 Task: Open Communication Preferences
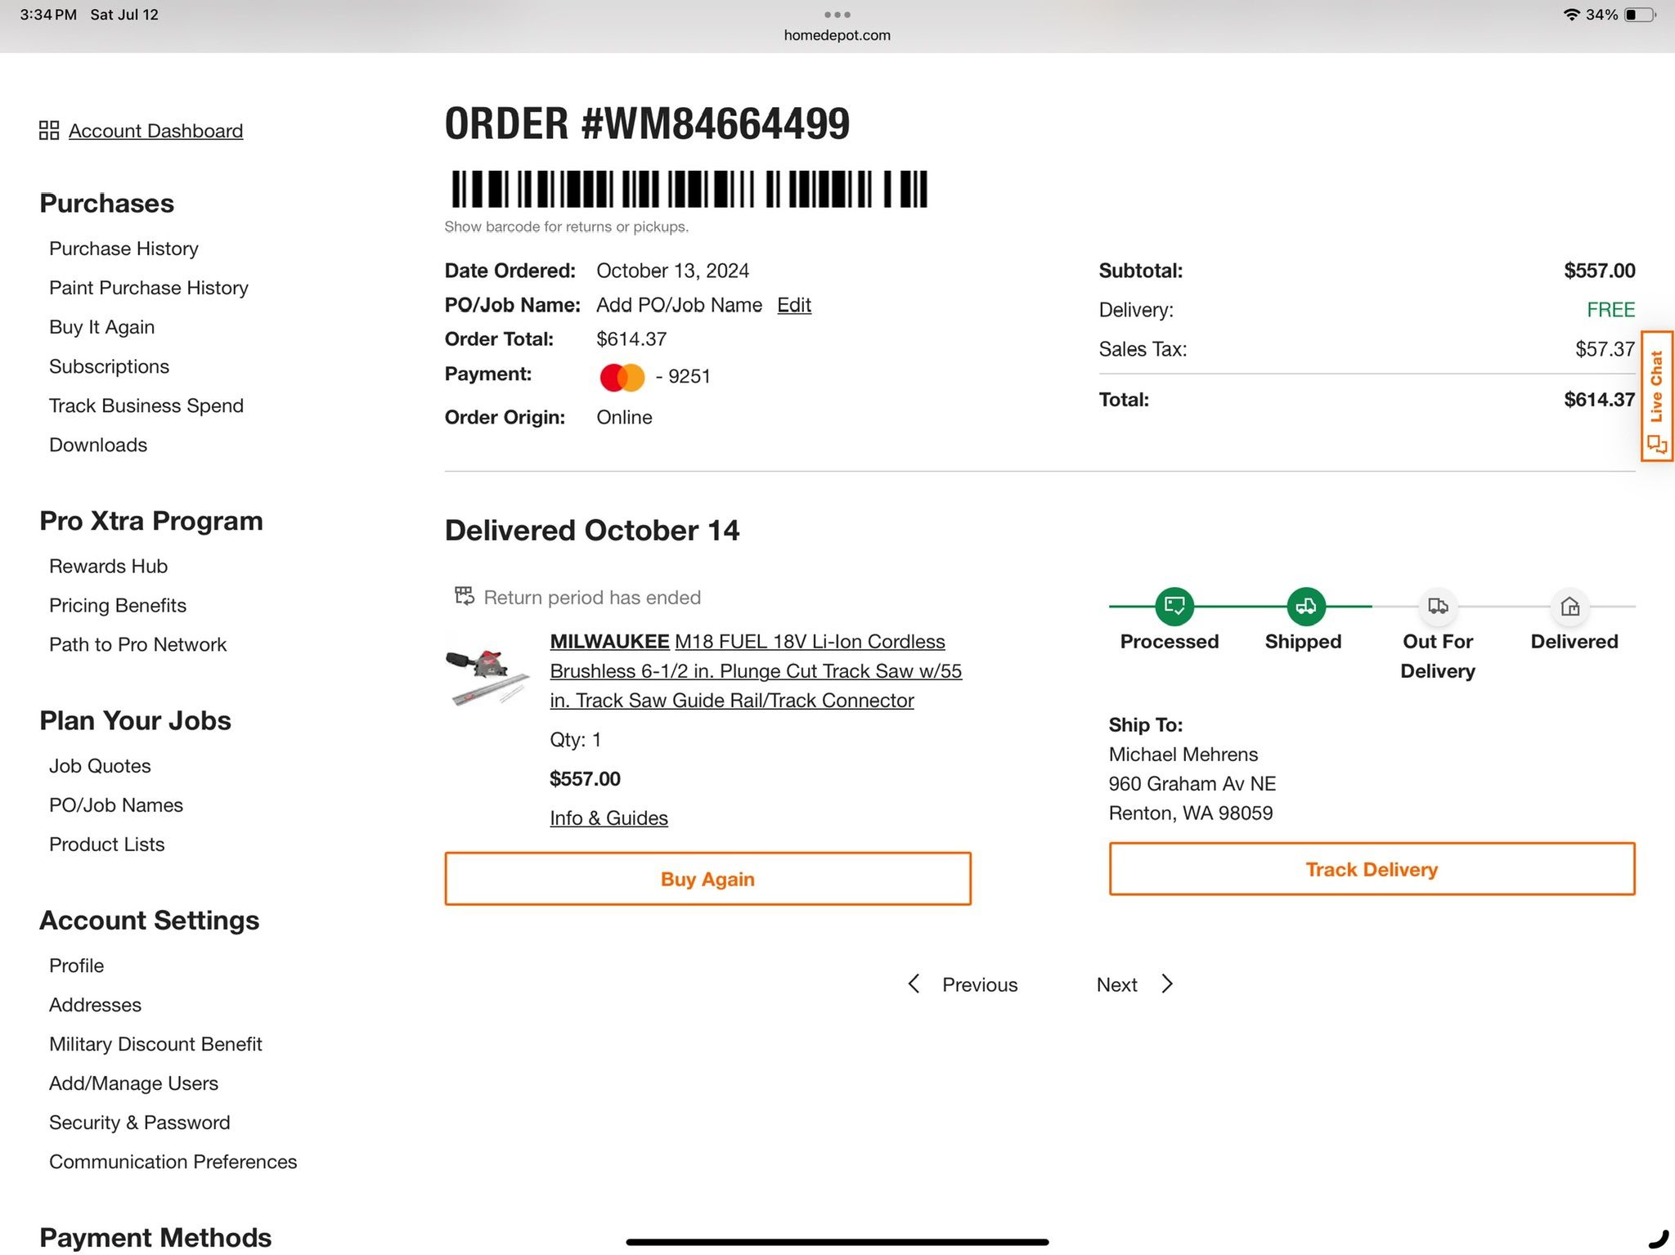[x=173, y=1162]
